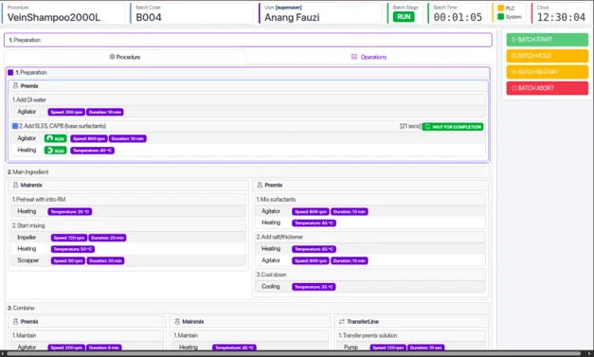Image resolution: width=594 pixels, height=357 pixels.
Task: Click the orange PLC status indicator
Action: tap(501, 8)
